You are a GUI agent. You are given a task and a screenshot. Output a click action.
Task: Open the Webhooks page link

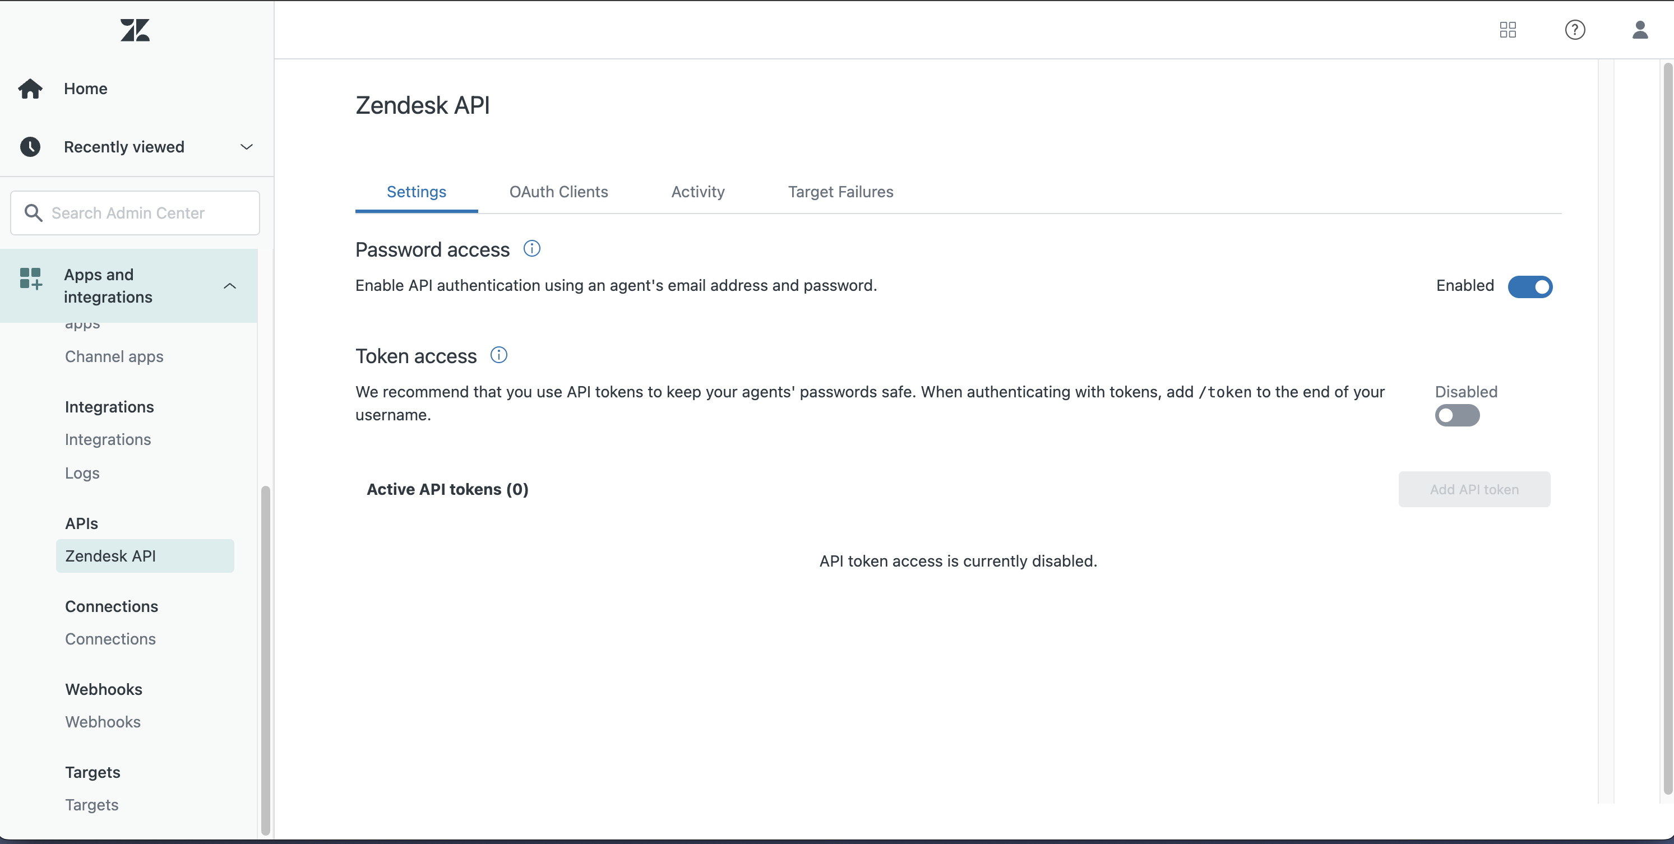click(103, 722)
